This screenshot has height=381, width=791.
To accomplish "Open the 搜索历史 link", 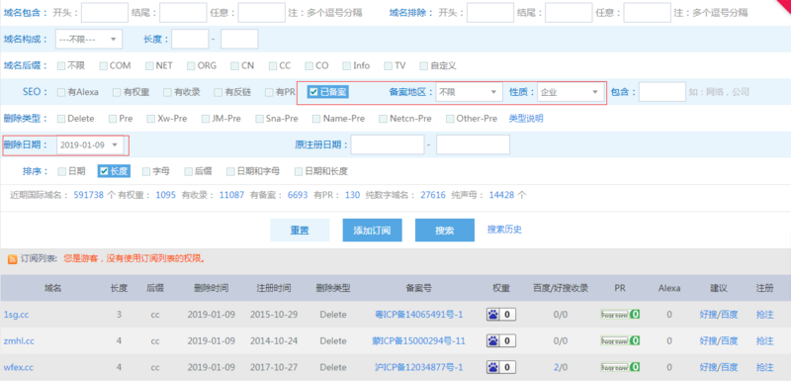I will (x=504, y=230).
